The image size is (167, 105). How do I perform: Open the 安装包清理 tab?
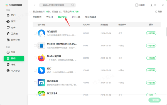tap(91, 17)
